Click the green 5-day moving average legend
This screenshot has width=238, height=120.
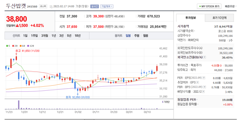click(x=8, y=46)
